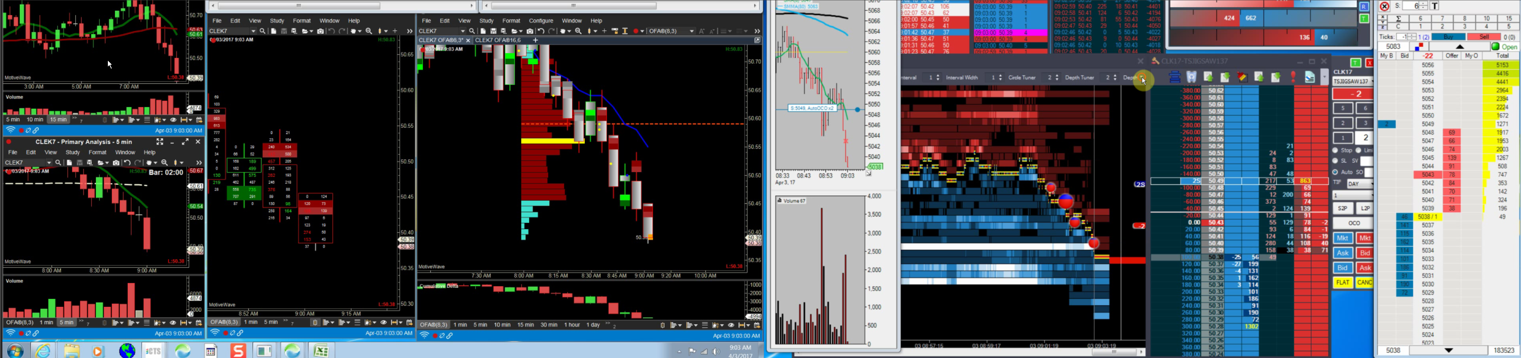The image size is (1521, 358).
Task: Click the yellow FLAT button
Action: [1342, 283]
